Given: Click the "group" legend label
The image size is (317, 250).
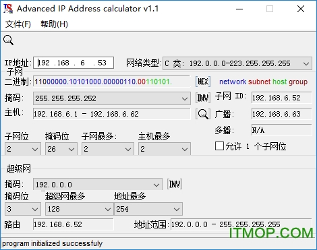Looking at the screenshot, I should (x=298, y=82).
